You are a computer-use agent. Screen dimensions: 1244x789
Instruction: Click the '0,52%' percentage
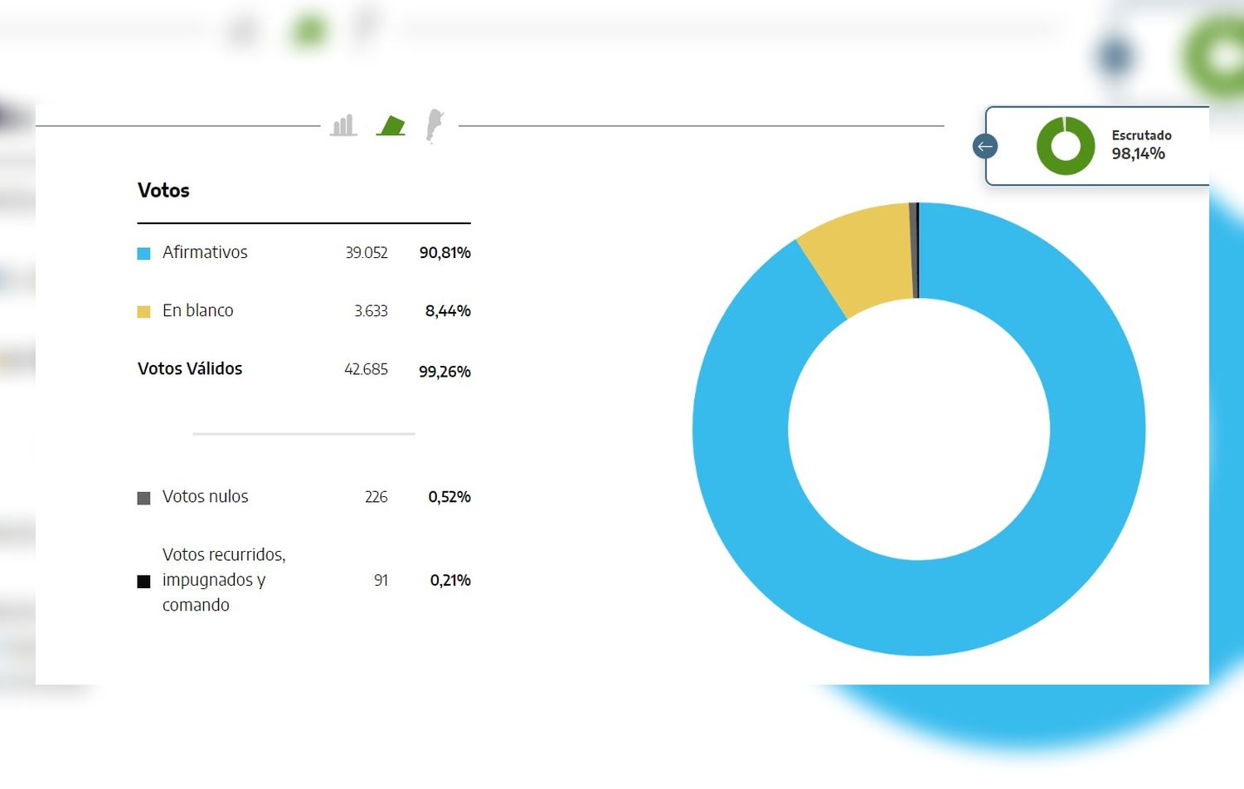449,496
